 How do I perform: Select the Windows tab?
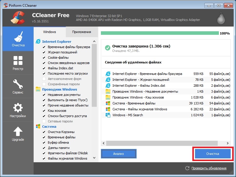coord(49,32)
